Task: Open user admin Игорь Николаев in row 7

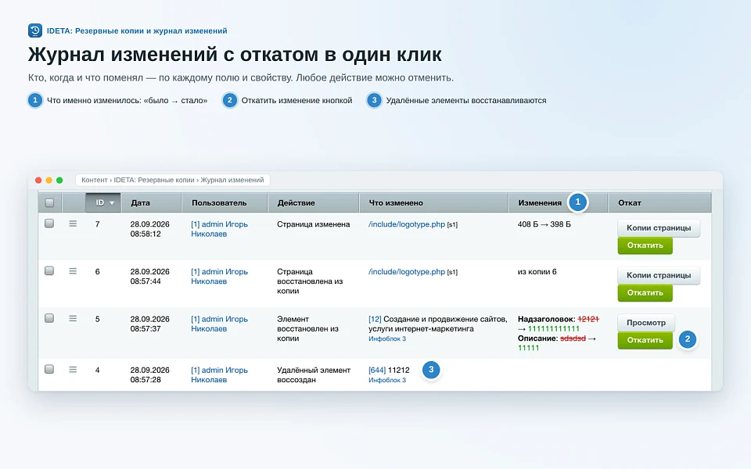Action: tap(219, 229)
